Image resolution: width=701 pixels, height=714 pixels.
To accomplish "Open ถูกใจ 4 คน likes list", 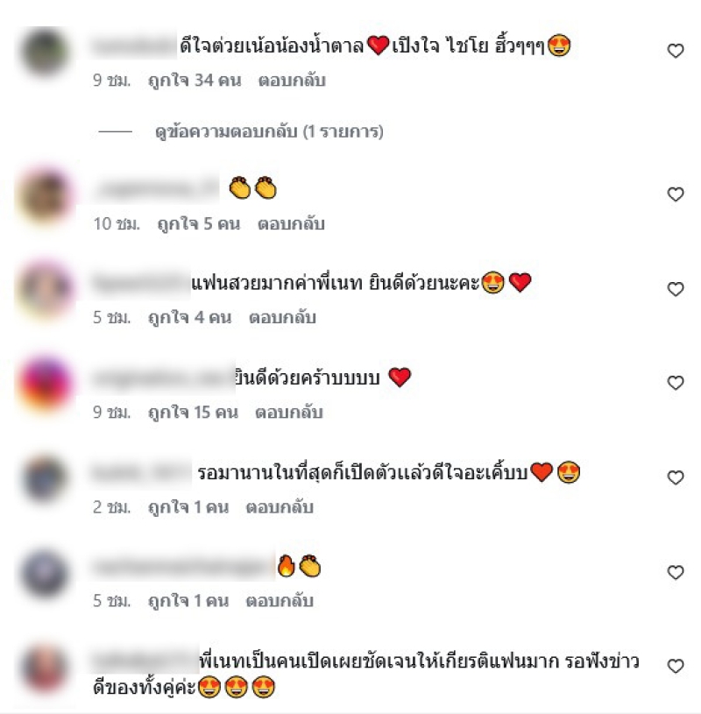I will pyautogui.click(x=190, y=317).
